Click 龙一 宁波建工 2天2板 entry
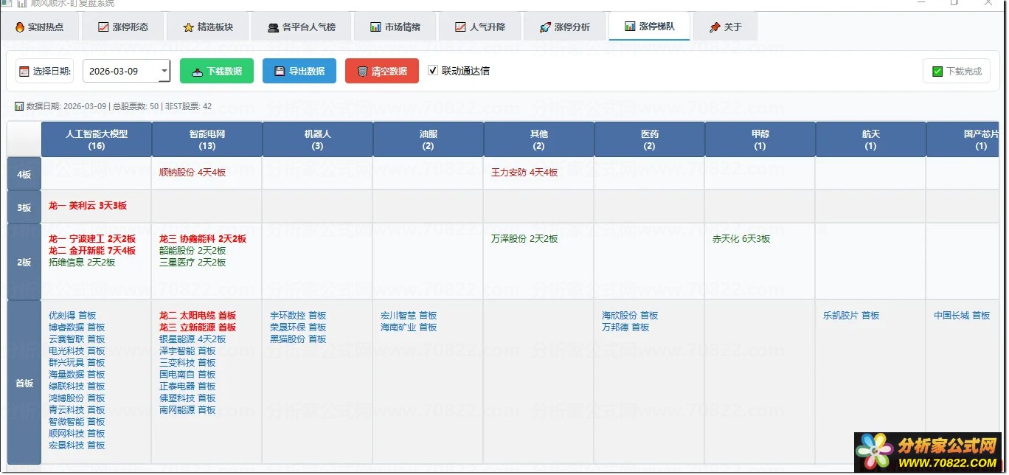 pos(92,239)
